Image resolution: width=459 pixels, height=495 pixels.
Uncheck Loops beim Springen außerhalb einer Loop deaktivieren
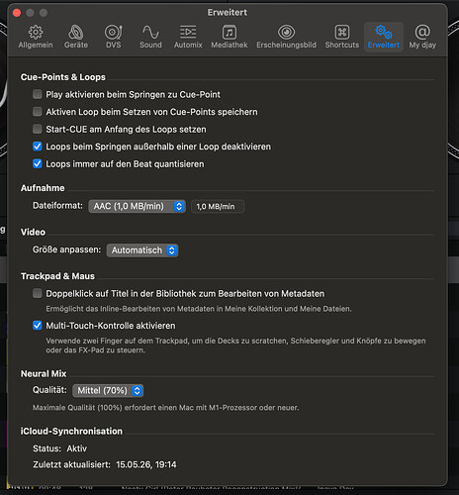38,147
